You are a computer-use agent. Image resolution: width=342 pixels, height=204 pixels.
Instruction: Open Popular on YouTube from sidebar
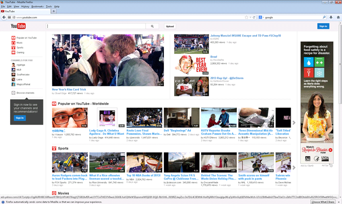coord(27,38)
